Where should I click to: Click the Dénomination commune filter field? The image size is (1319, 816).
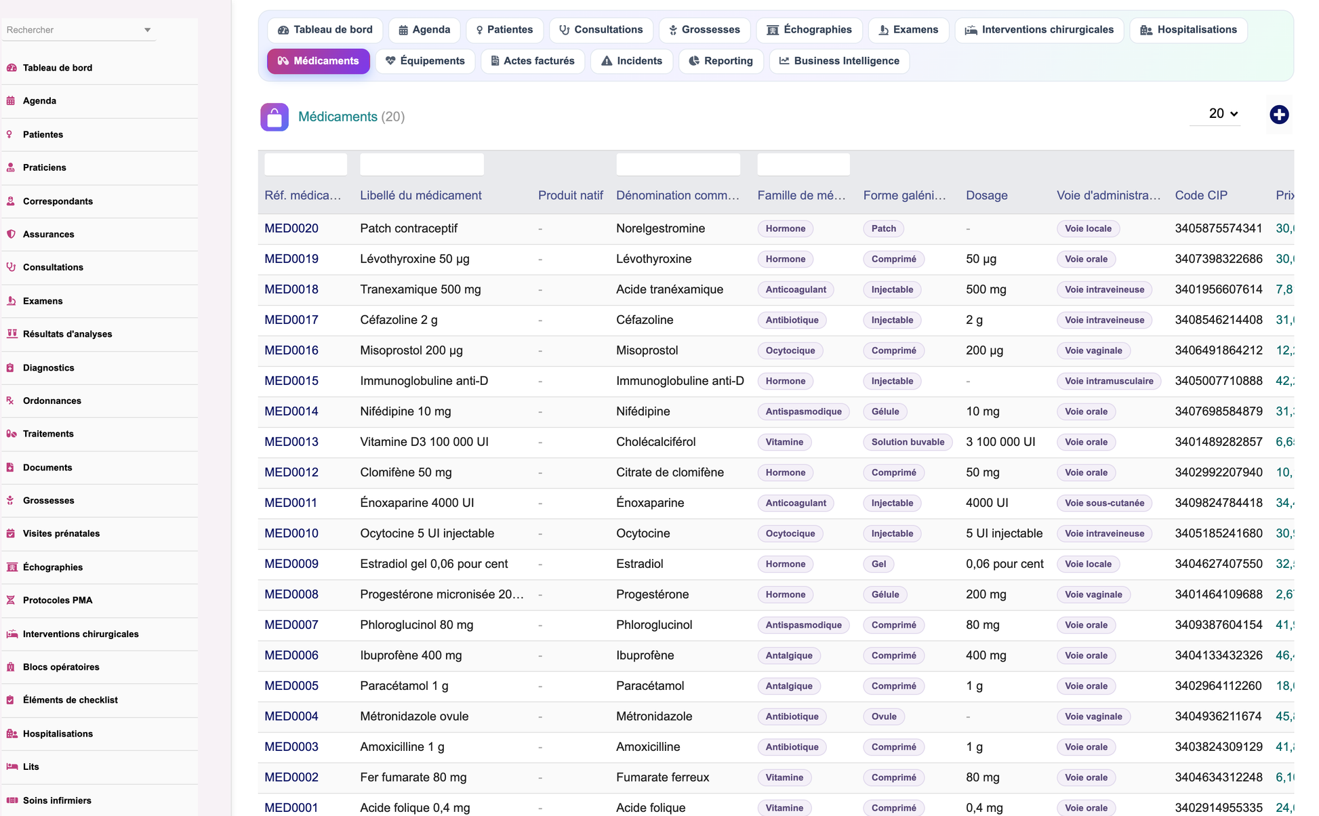pos(678,165)
